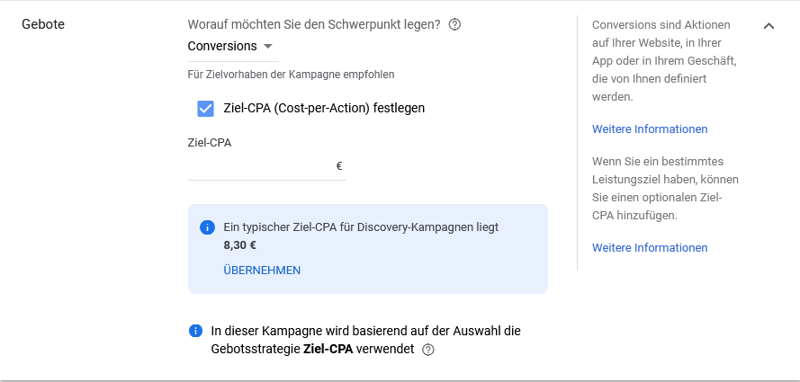Click the info icon in the blue suggestion box

pos(207,227)
